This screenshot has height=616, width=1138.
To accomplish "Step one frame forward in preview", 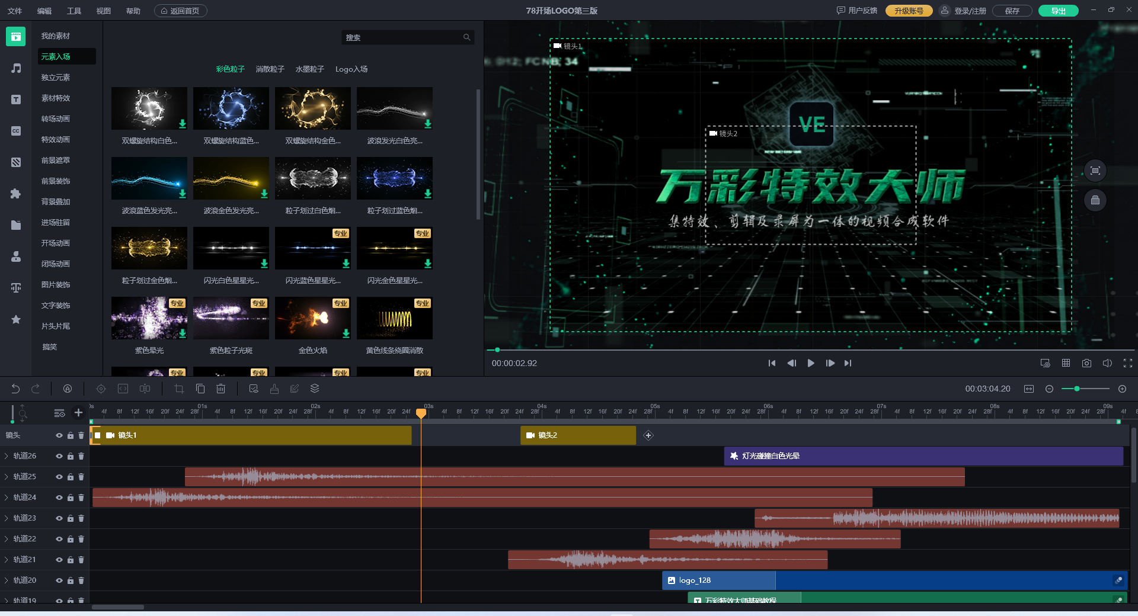I will coord(830,363).
